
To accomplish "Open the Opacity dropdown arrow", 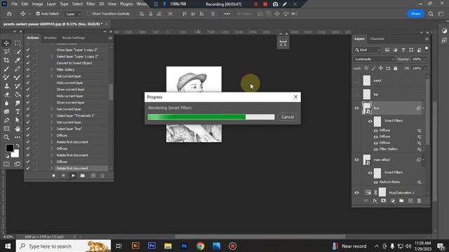I will [x=425, y=59].
